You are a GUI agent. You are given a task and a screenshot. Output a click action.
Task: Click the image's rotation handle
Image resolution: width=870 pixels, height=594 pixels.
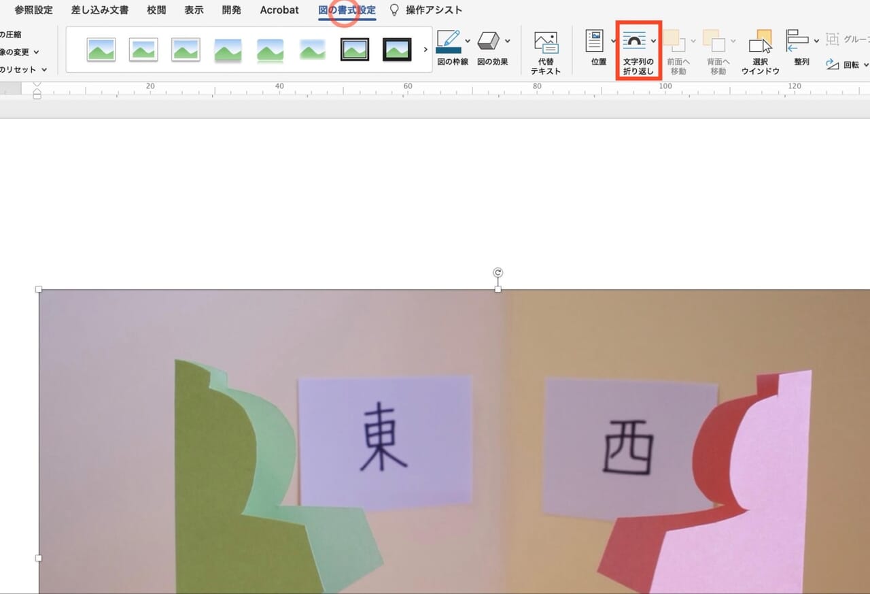click(498, 271)
